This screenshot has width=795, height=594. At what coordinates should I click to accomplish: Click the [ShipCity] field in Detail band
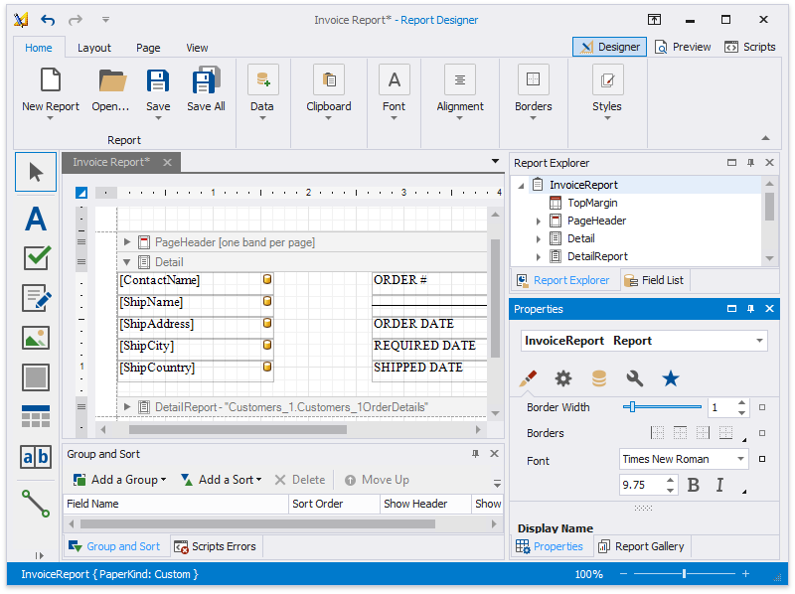(x=189, y=346)
